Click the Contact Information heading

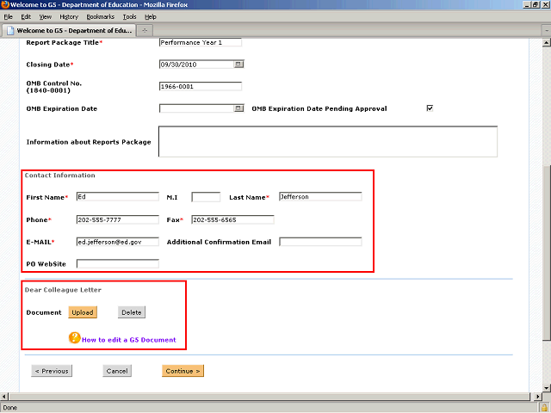coord(59,175)
